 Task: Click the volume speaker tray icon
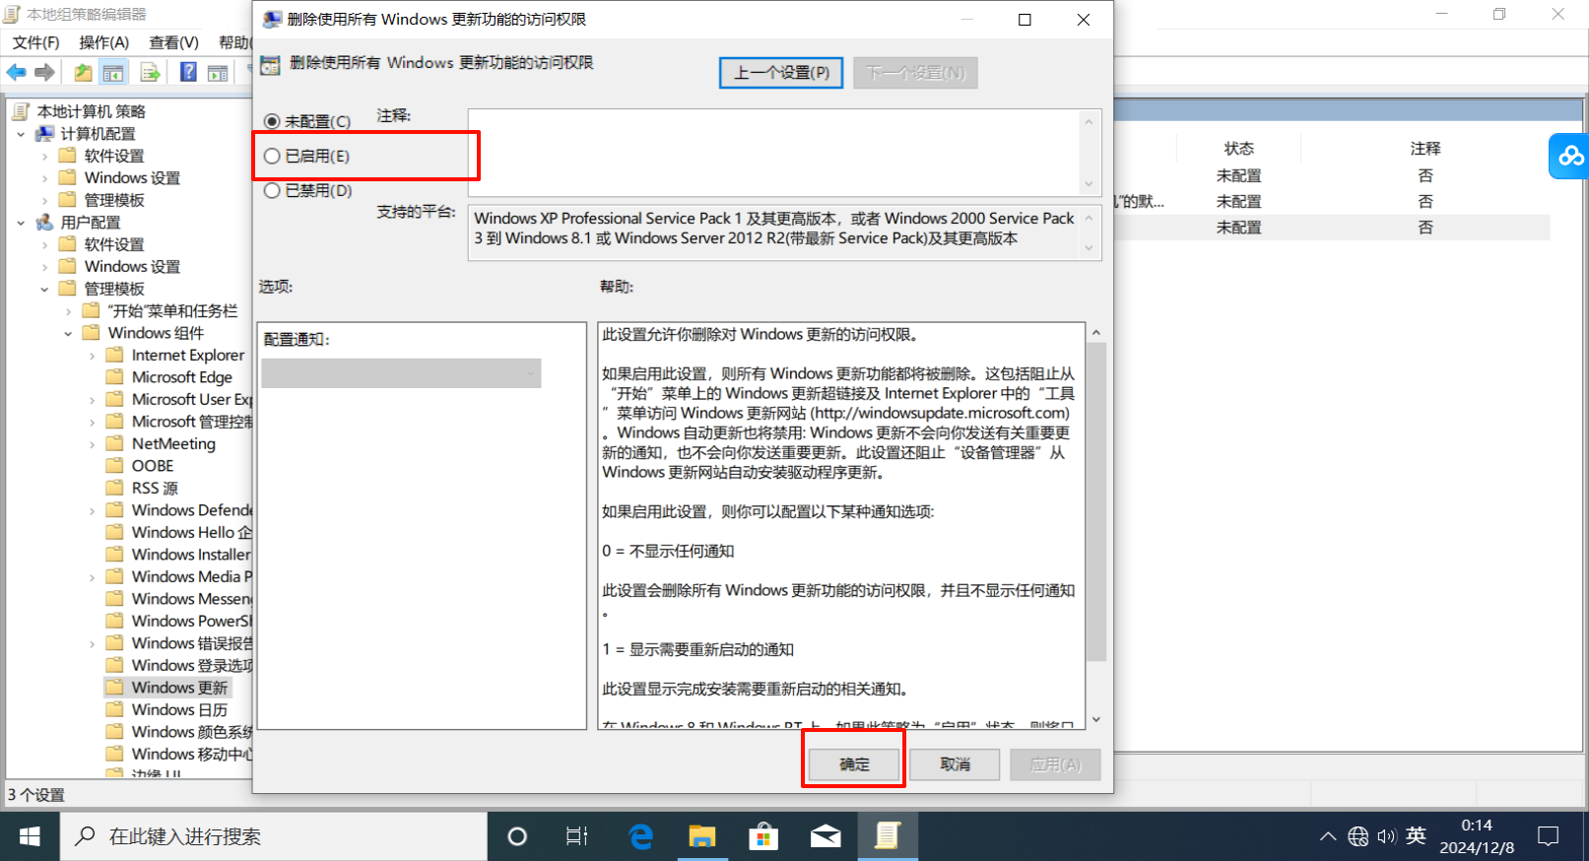coord(1387,836)
